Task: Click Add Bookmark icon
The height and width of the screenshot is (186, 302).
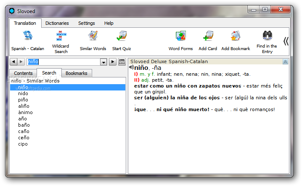Action: [236, 36]
